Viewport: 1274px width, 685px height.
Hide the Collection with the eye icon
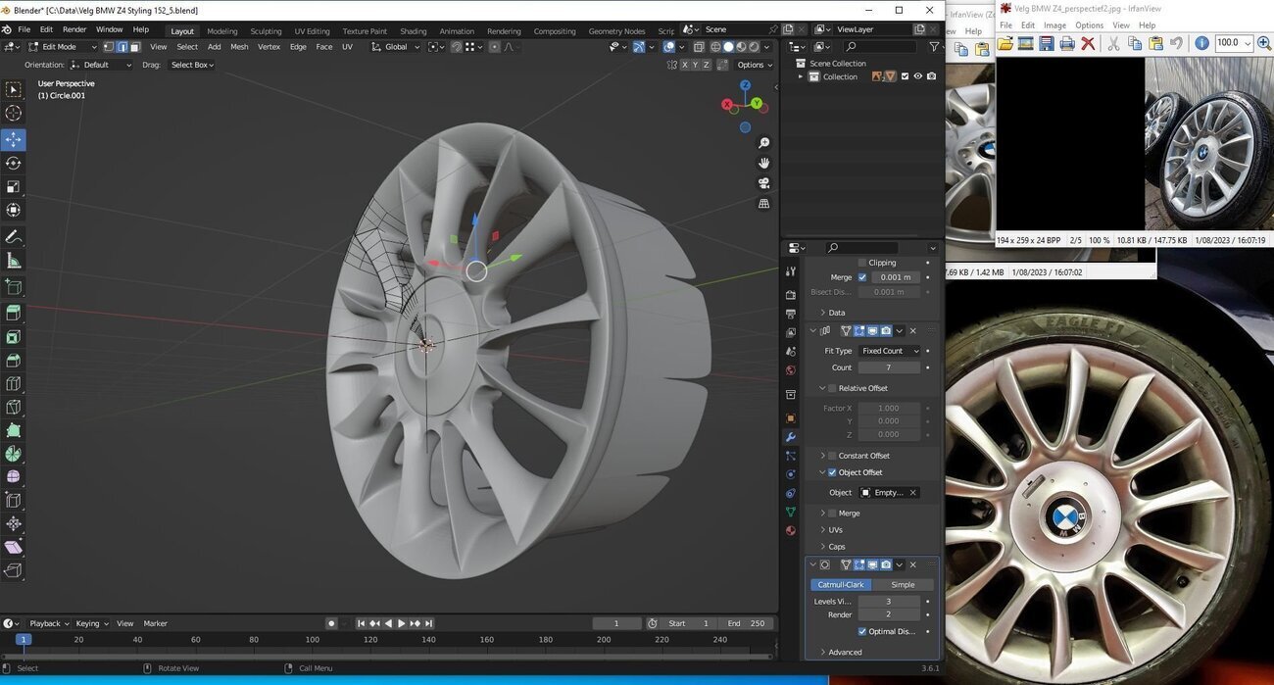918,76
